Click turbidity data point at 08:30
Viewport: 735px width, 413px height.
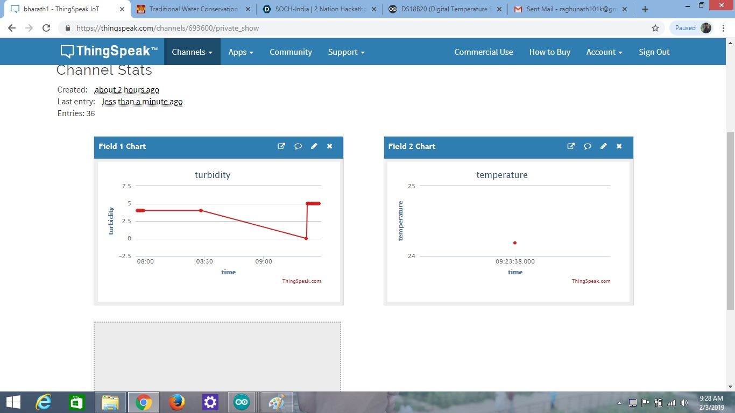click(201, 210)
